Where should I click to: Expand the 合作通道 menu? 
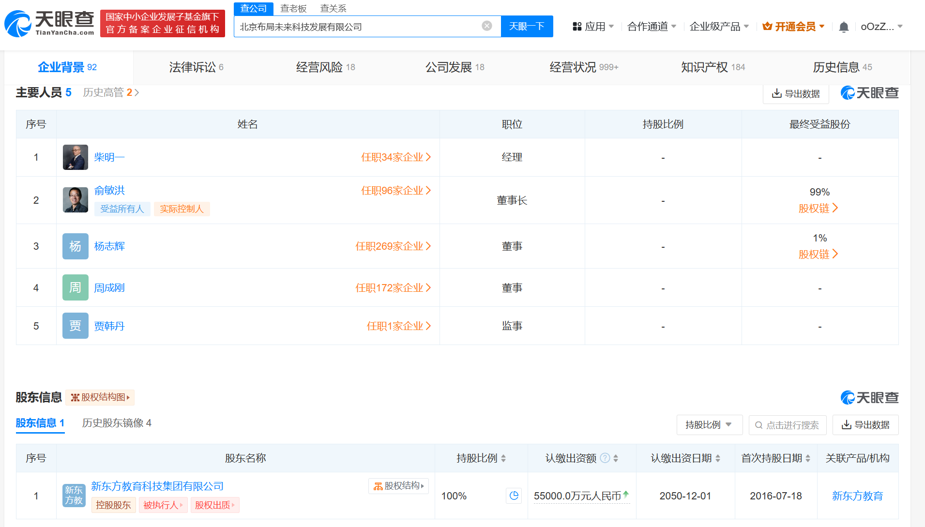(x=652, y=27)
